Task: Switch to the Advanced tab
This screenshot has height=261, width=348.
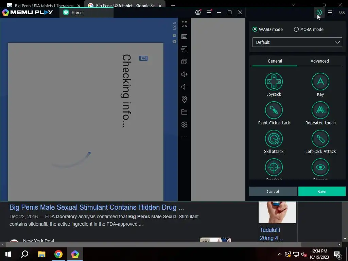Action: pos(319,61)
